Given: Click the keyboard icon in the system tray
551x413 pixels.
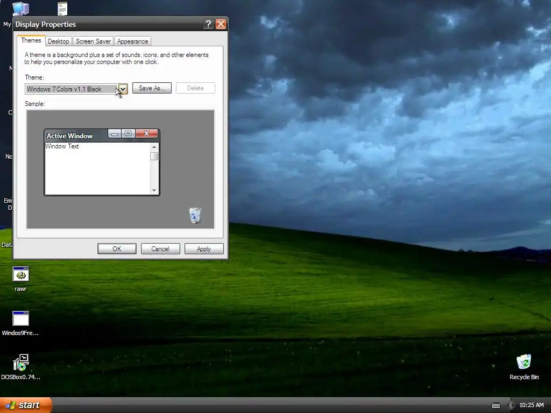Looking at the screenshot, I should coord(496,405).
